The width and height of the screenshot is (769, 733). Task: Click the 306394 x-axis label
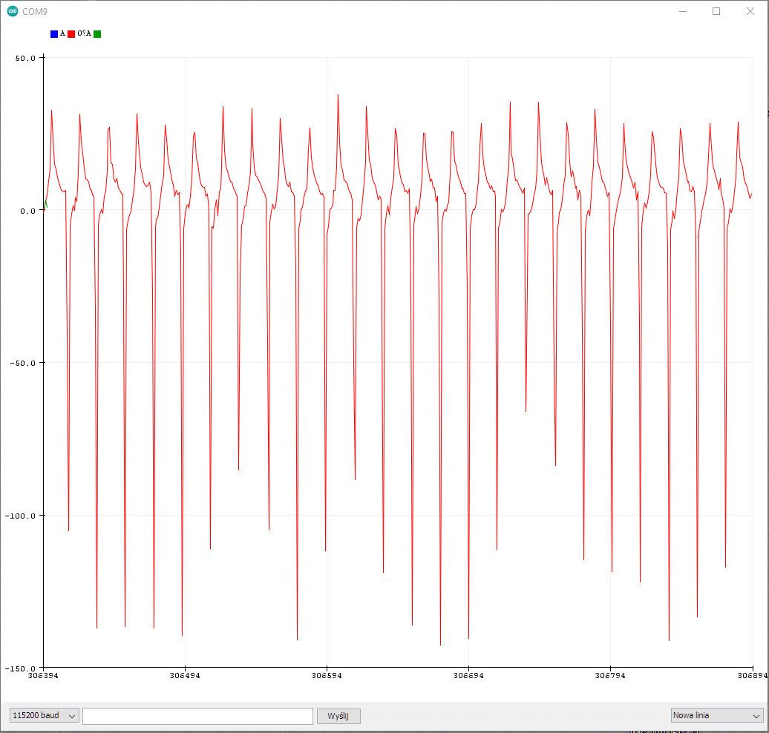pos(43,676)
